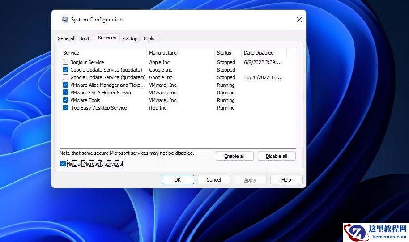This screenshot has height=242, width=409.
Task: Click the '10/20/2022 11:...' date cell
Action: 264,77
